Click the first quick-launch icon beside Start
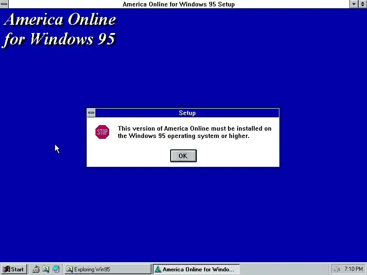367x275 pixels. pyautogui.click(x=36, y=269)
